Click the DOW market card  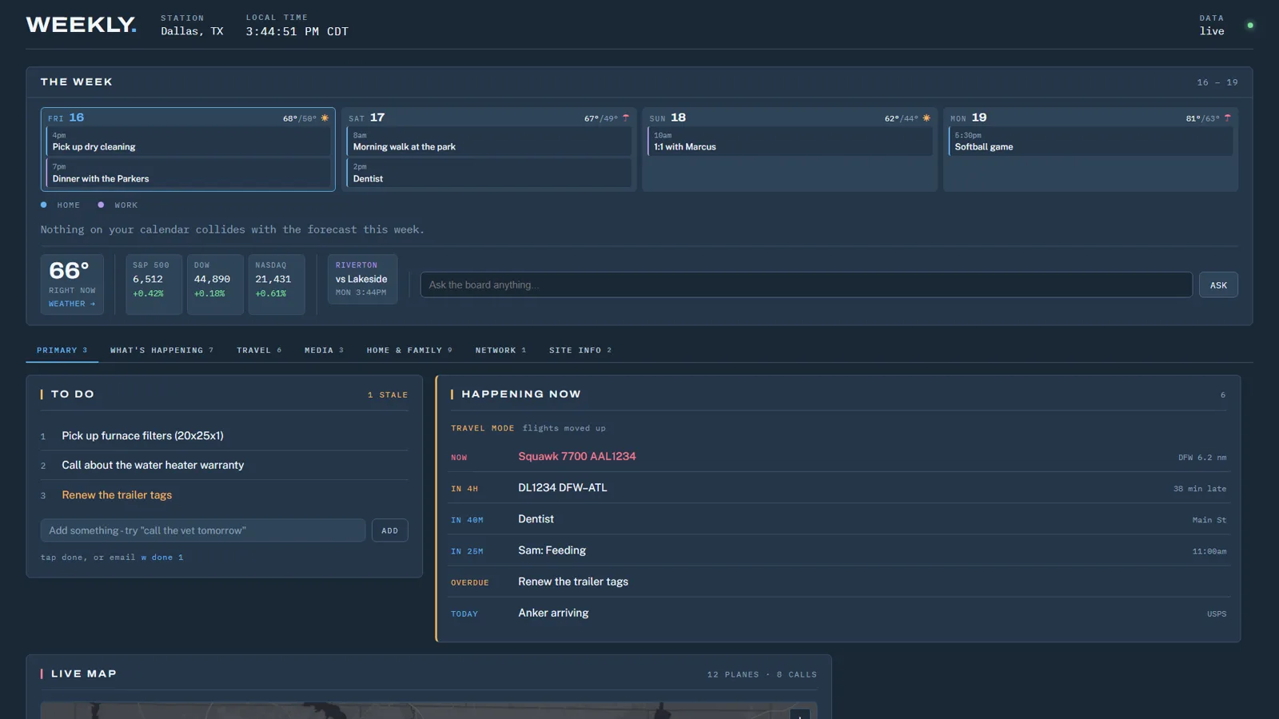tap(215, 284)
